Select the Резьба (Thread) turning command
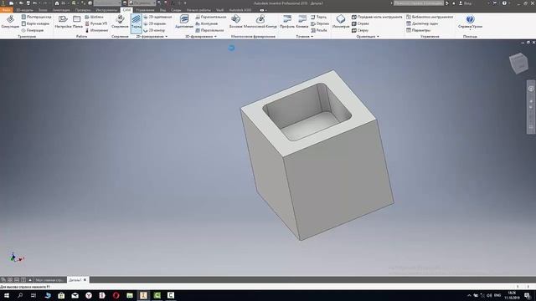Image resolution: width=536 pixels, height=301 pixels. click(319, 30)
